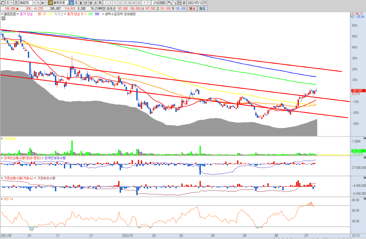Open the interval value dropdown after 60
The height and width of the screenshot is (239, 366).
coord(149,3)
